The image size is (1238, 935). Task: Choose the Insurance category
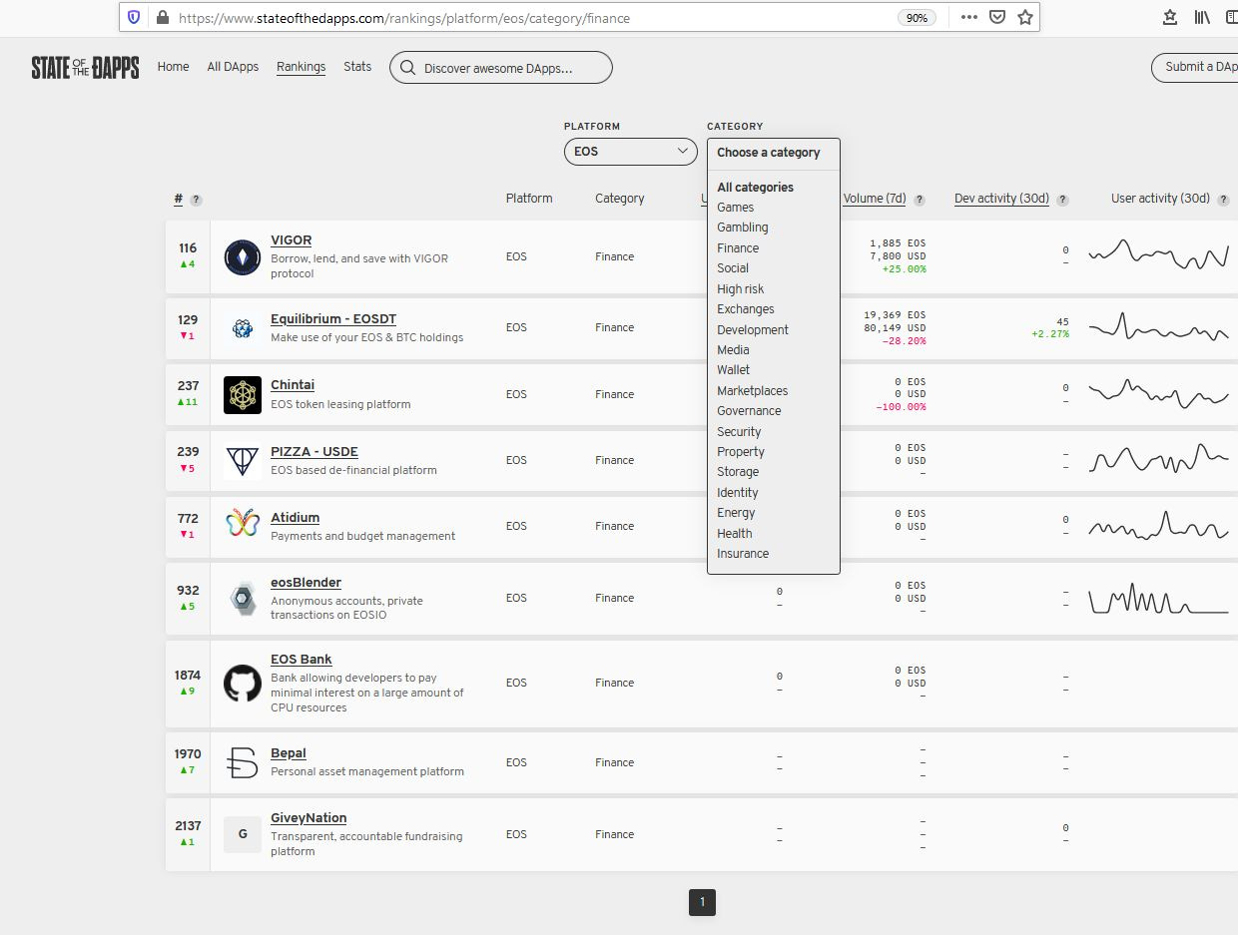[743, 554]
